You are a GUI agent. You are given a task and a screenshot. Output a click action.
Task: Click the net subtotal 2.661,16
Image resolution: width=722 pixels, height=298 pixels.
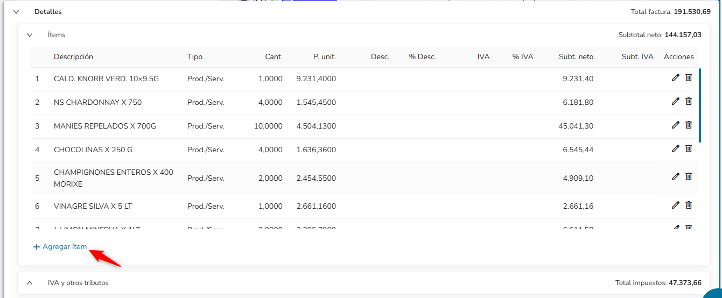[x=578, y=206]
